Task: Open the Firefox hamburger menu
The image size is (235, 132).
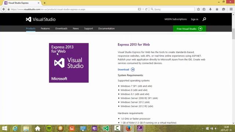Action: click(231, 9)
